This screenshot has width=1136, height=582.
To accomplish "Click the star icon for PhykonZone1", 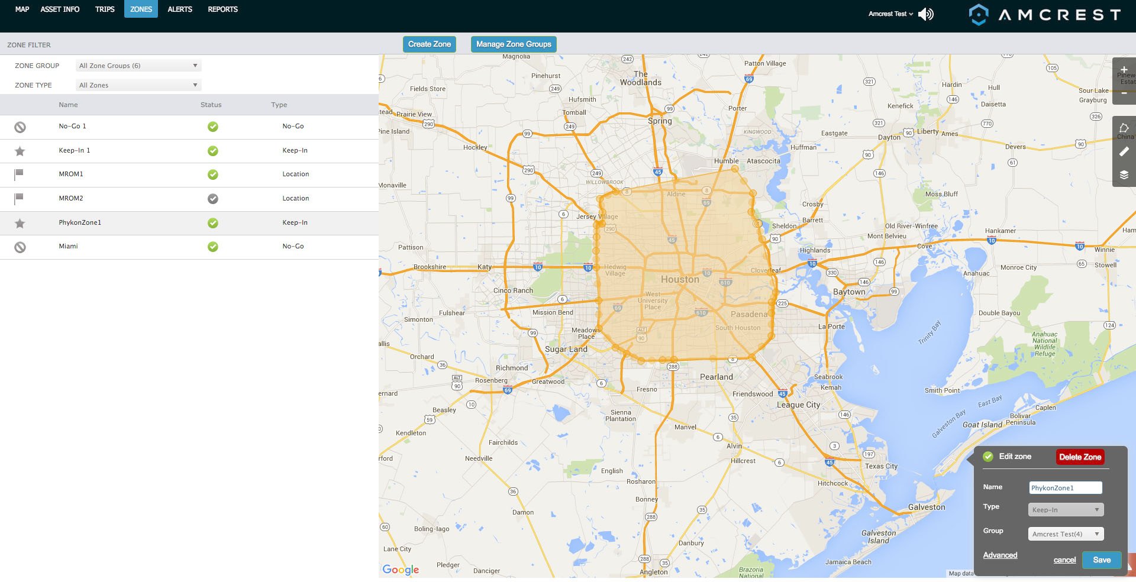I will [x=20, y=223].
